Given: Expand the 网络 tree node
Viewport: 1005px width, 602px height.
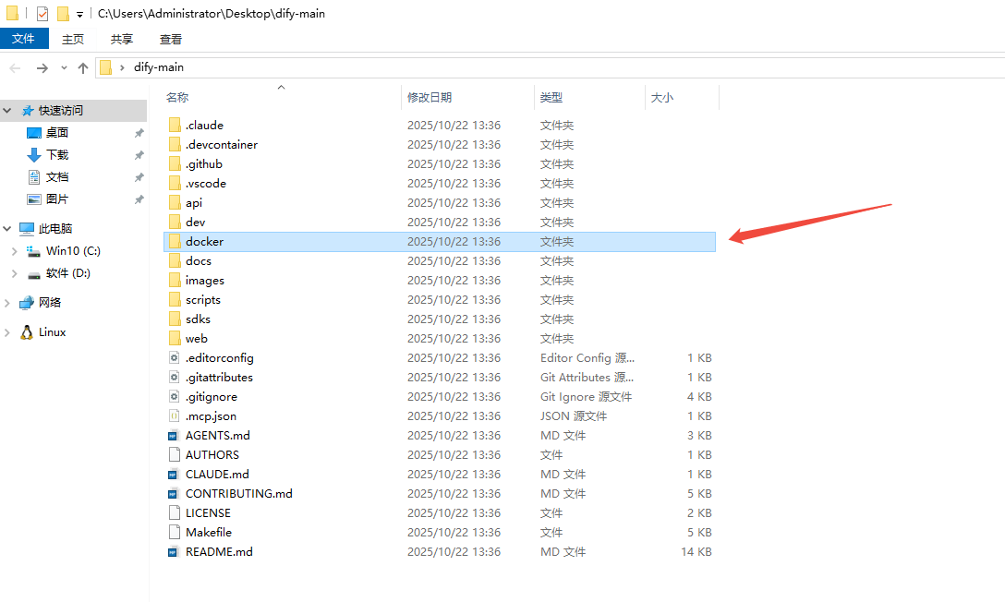Looking at the screenshot, I should point(7,303).
